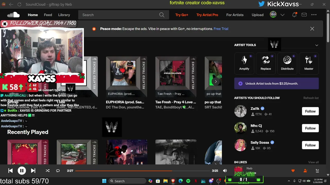This screenshot has width=330, height=185.
Task: Open the For Artists page
Action: (x=235, y=15)
